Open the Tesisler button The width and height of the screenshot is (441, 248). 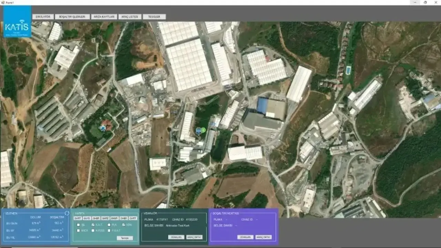click(x=154, y=17)
